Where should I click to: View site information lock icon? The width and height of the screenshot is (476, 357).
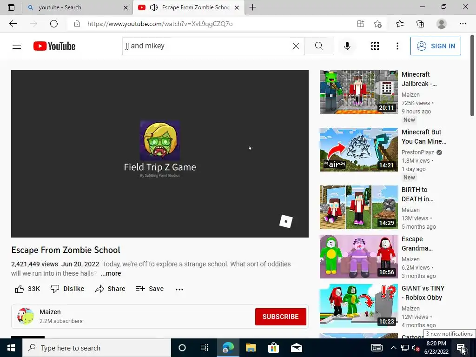77,24
